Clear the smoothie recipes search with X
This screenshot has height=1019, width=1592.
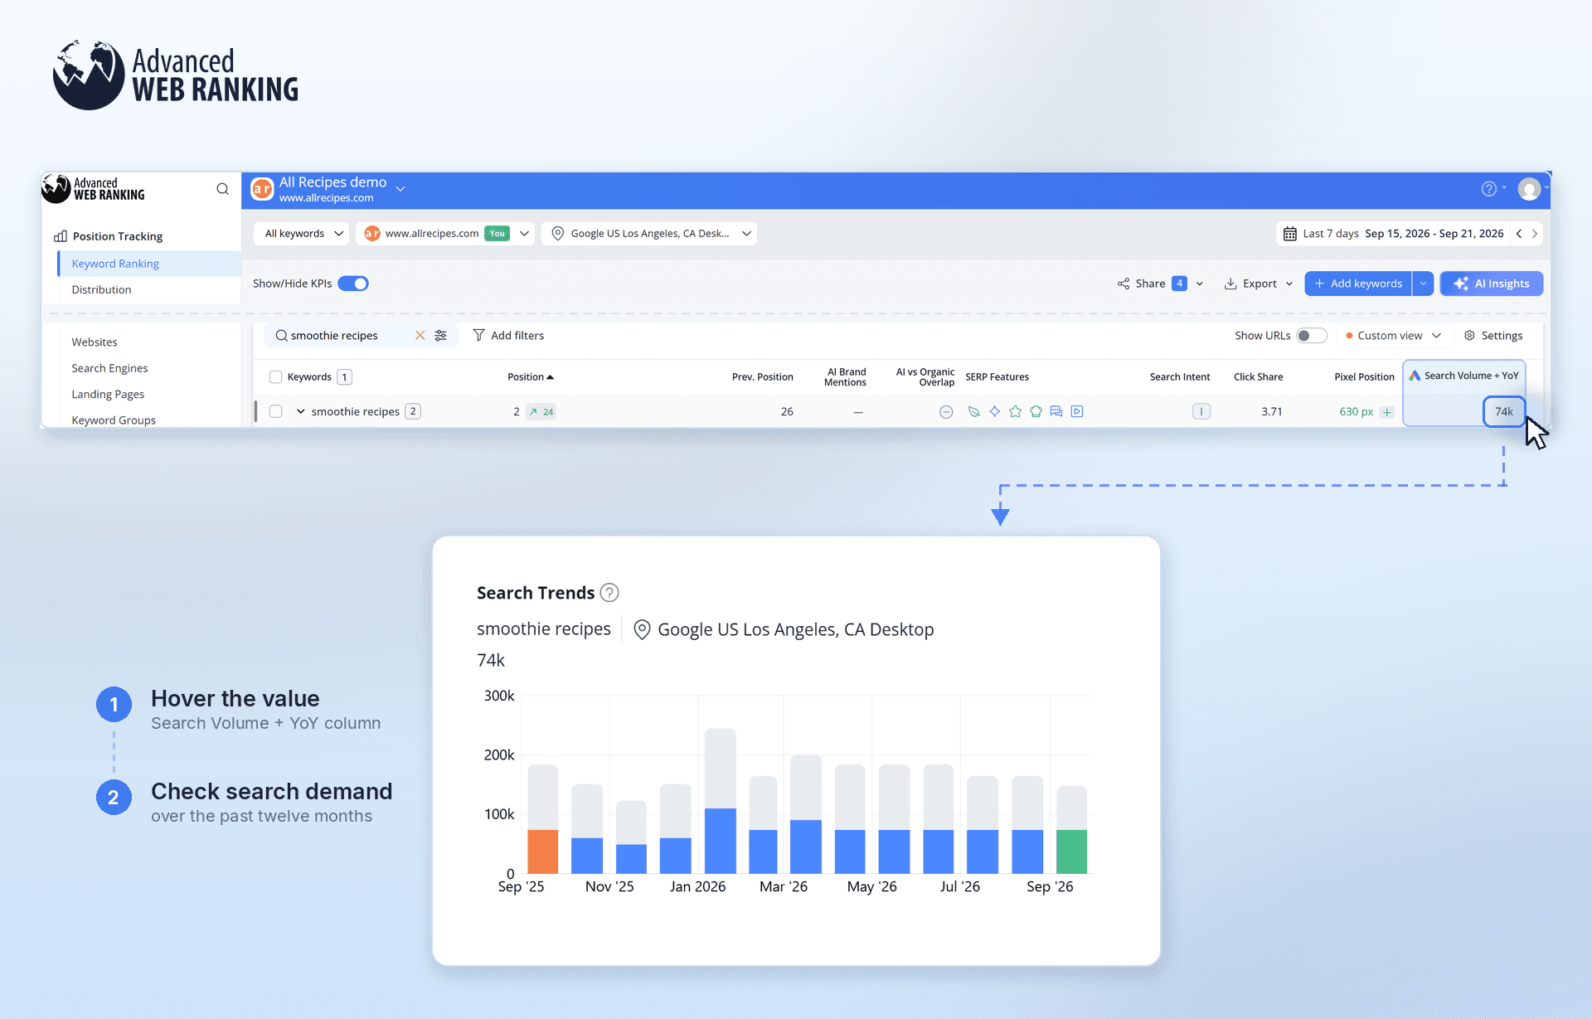(x=420, y=335)
